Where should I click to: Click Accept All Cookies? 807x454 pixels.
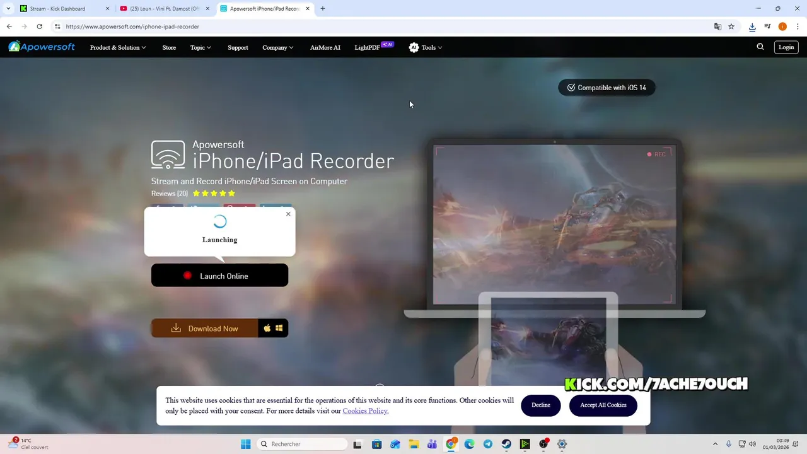click(603, 405)
